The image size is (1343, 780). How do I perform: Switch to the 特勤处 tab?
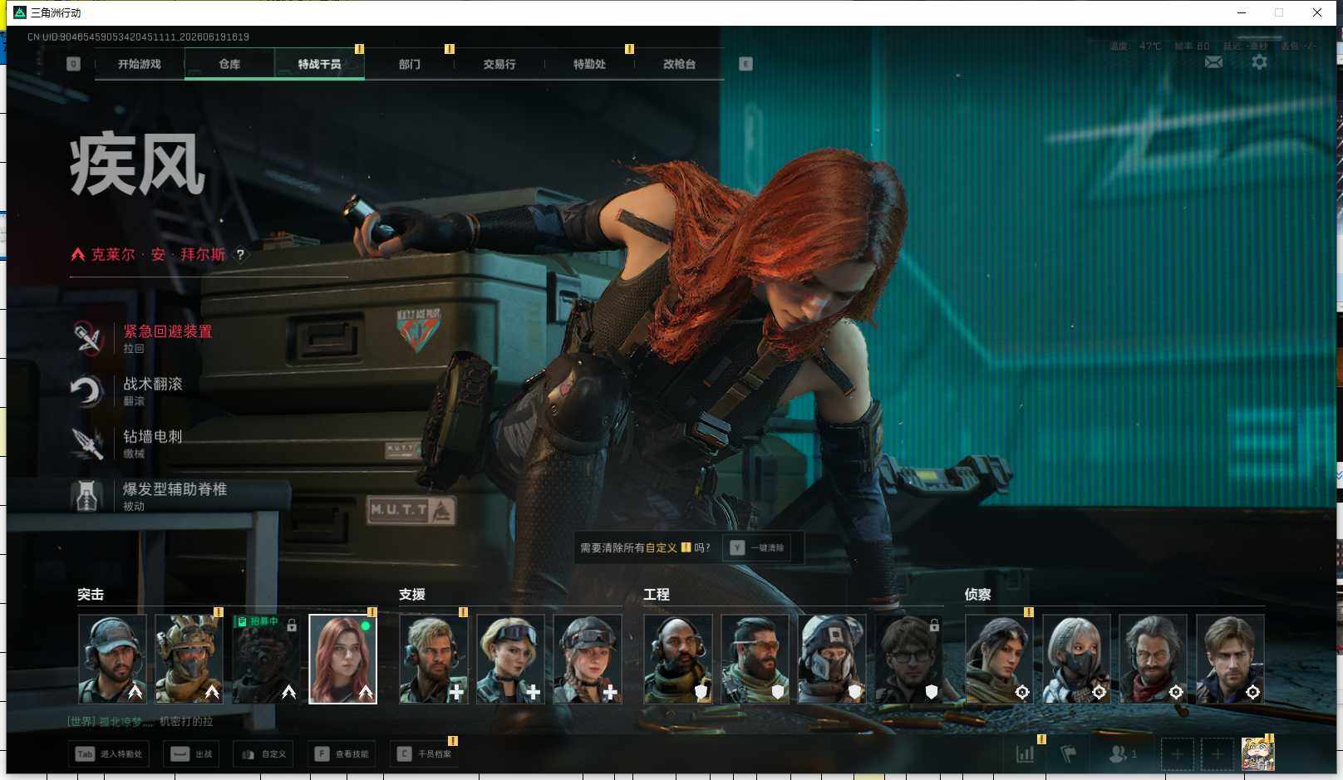[589, 64]
